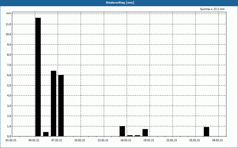Click the 10,0 y-axis value
238x148 pixels.
tap(9, 34)
